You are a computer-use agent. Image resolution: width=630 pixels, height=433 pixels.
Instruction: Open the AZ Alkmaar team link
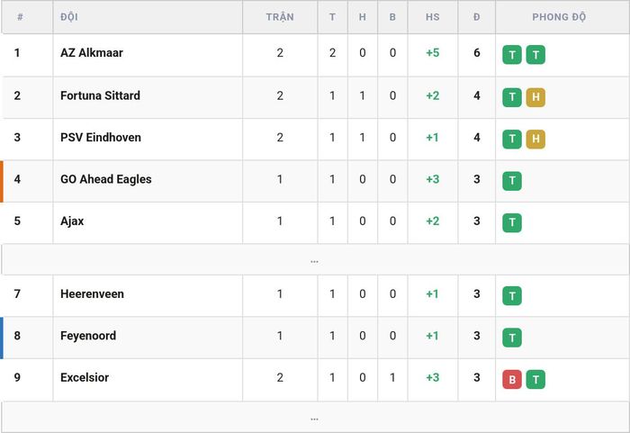[92, 53]
